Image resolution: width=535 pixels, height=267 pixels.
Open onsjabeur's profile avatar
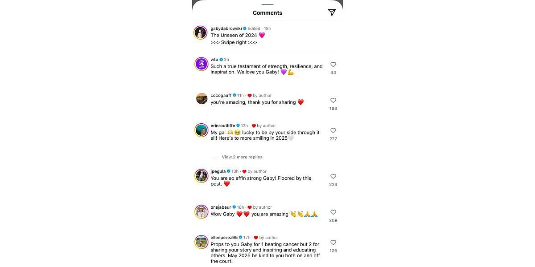pyautogui.click(x=202, y=212)
